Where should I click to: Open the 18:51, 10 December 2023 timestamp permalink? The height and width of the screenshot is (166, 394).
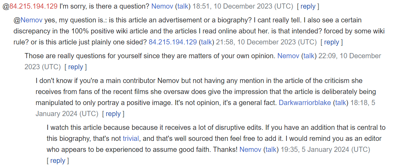coord(243,7)
